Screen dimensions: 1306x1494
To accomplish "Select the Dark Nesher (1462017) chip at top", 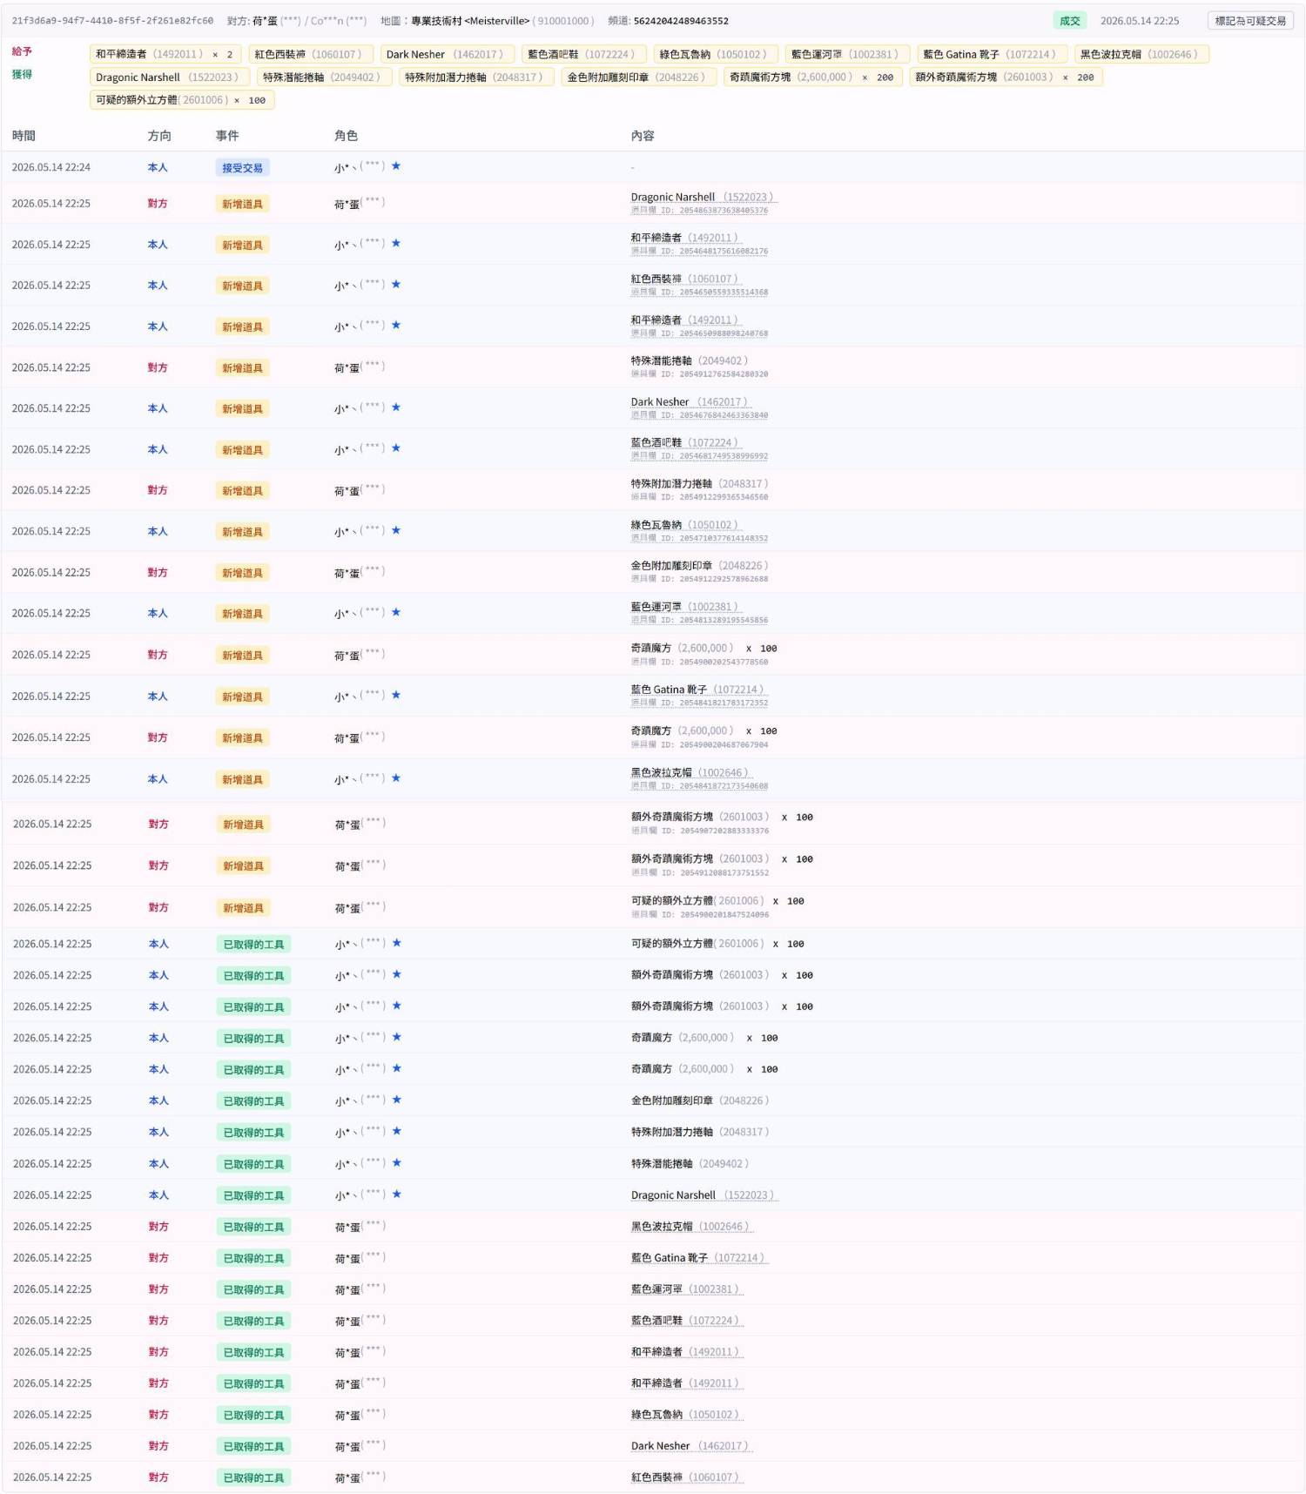I will (448, 54).
